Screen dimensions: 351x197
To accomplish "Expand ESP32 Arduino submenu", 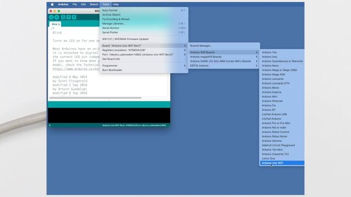I will pos(224,66).
